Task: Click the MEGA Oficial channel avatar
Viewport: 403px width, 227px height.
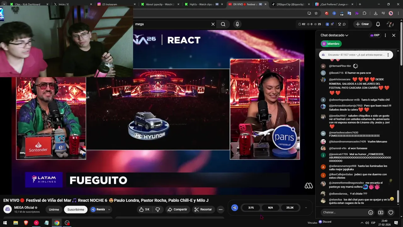Action: point(8,209)
